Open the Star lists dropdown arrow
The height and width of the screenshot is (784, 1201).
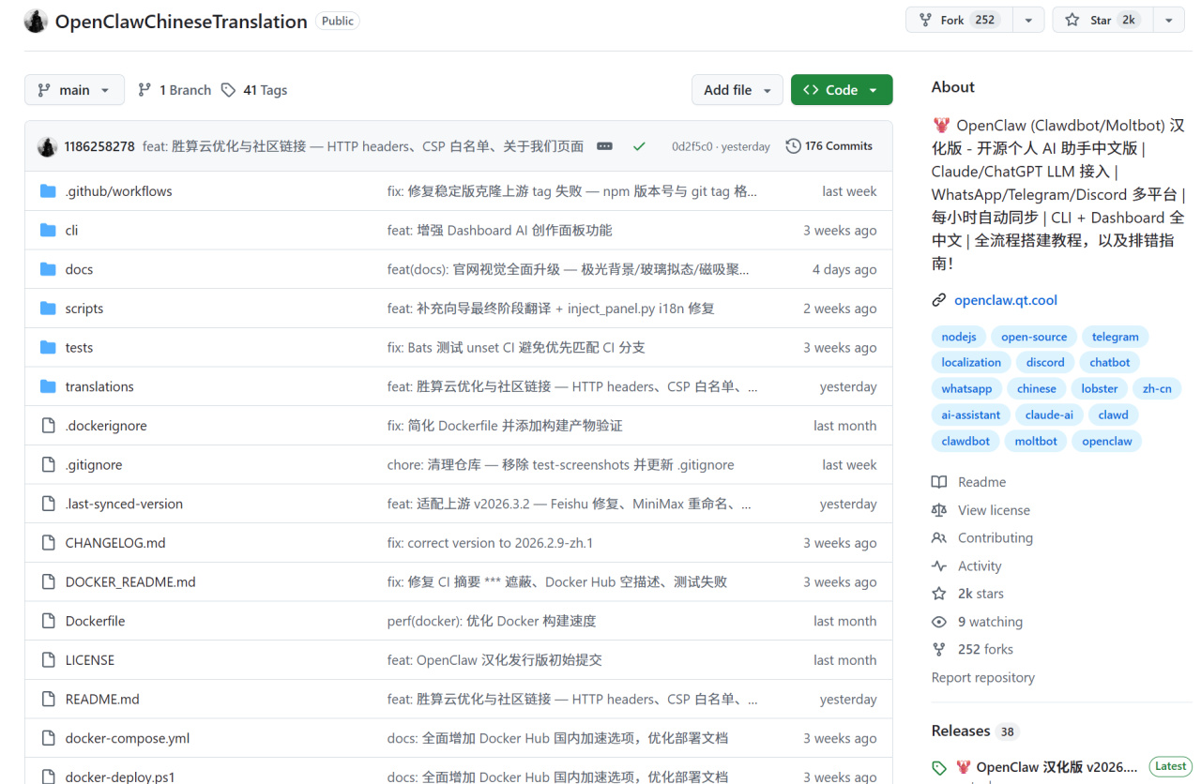(1168, 20)
